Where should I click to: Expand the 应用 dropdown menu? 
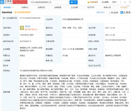[115, 2]
